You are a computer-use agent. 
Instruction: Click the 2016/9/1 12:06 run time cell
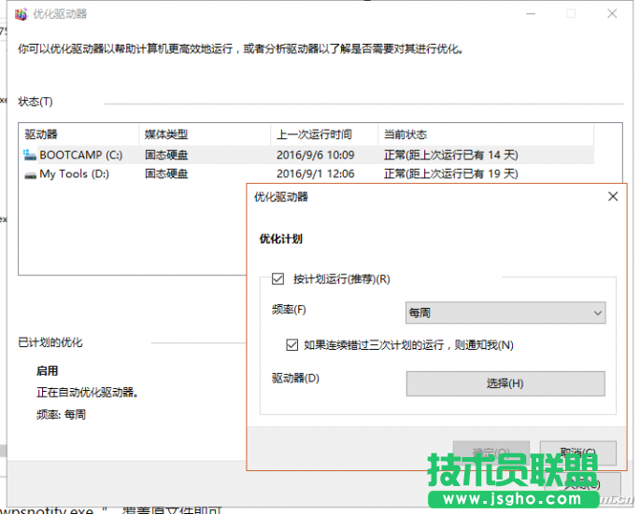(315, 174)
